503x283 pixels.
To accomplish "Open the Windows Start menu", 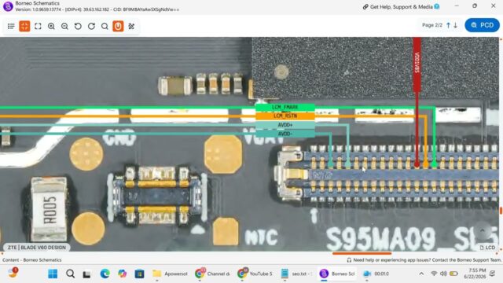I will click(53, 274).
